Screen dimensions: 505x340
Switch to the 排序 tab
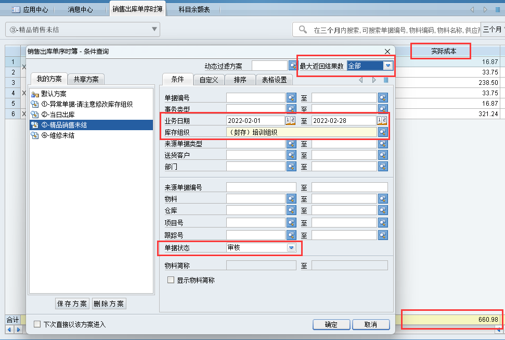pyautogui.click(x=240, y=80)
